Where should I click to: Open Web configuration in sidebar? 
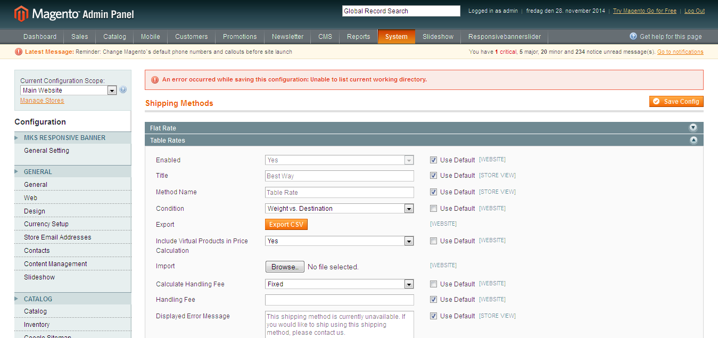coord(31,198)
